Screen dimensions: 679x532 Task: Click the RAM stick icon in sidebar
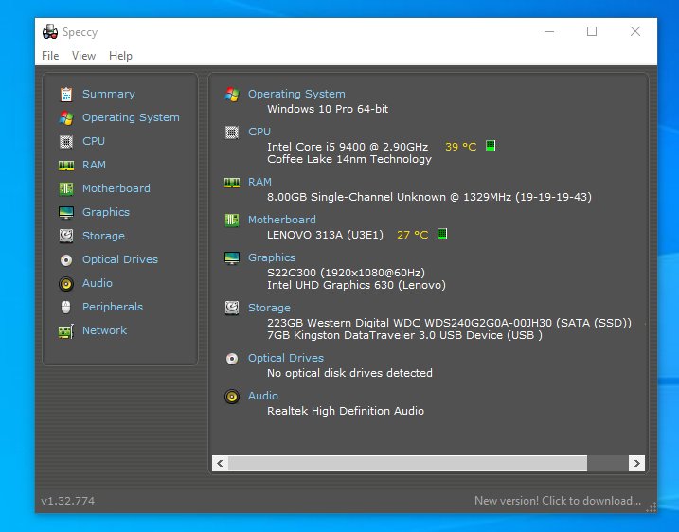pos(66,165)
